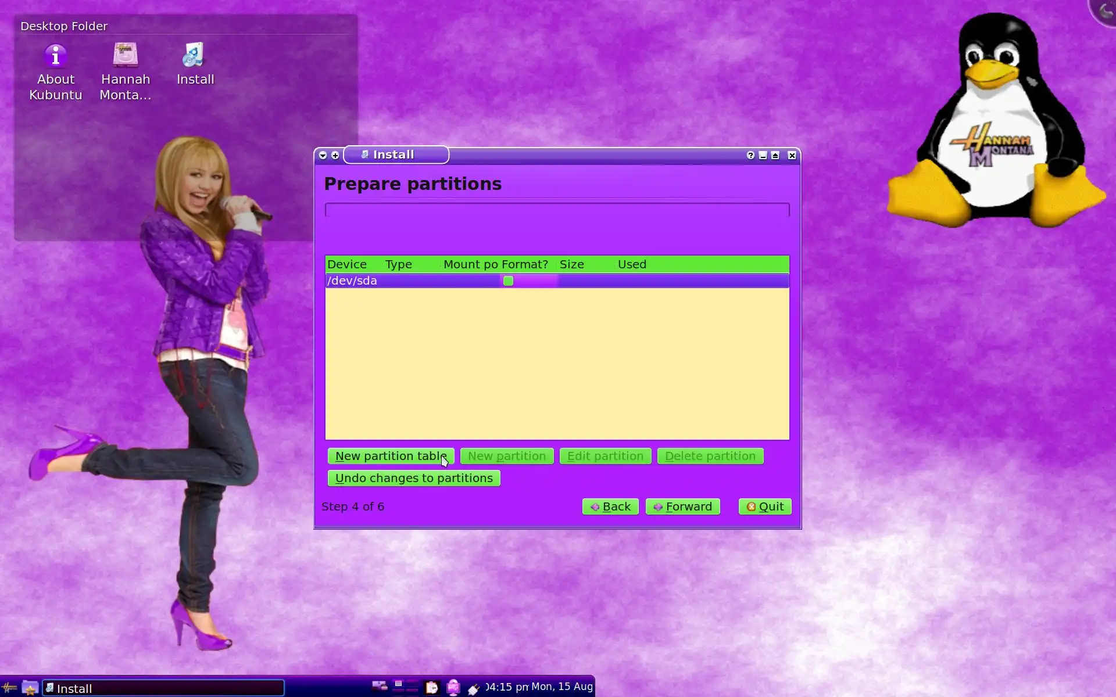Click the Forward button

(x=682, y=506)
